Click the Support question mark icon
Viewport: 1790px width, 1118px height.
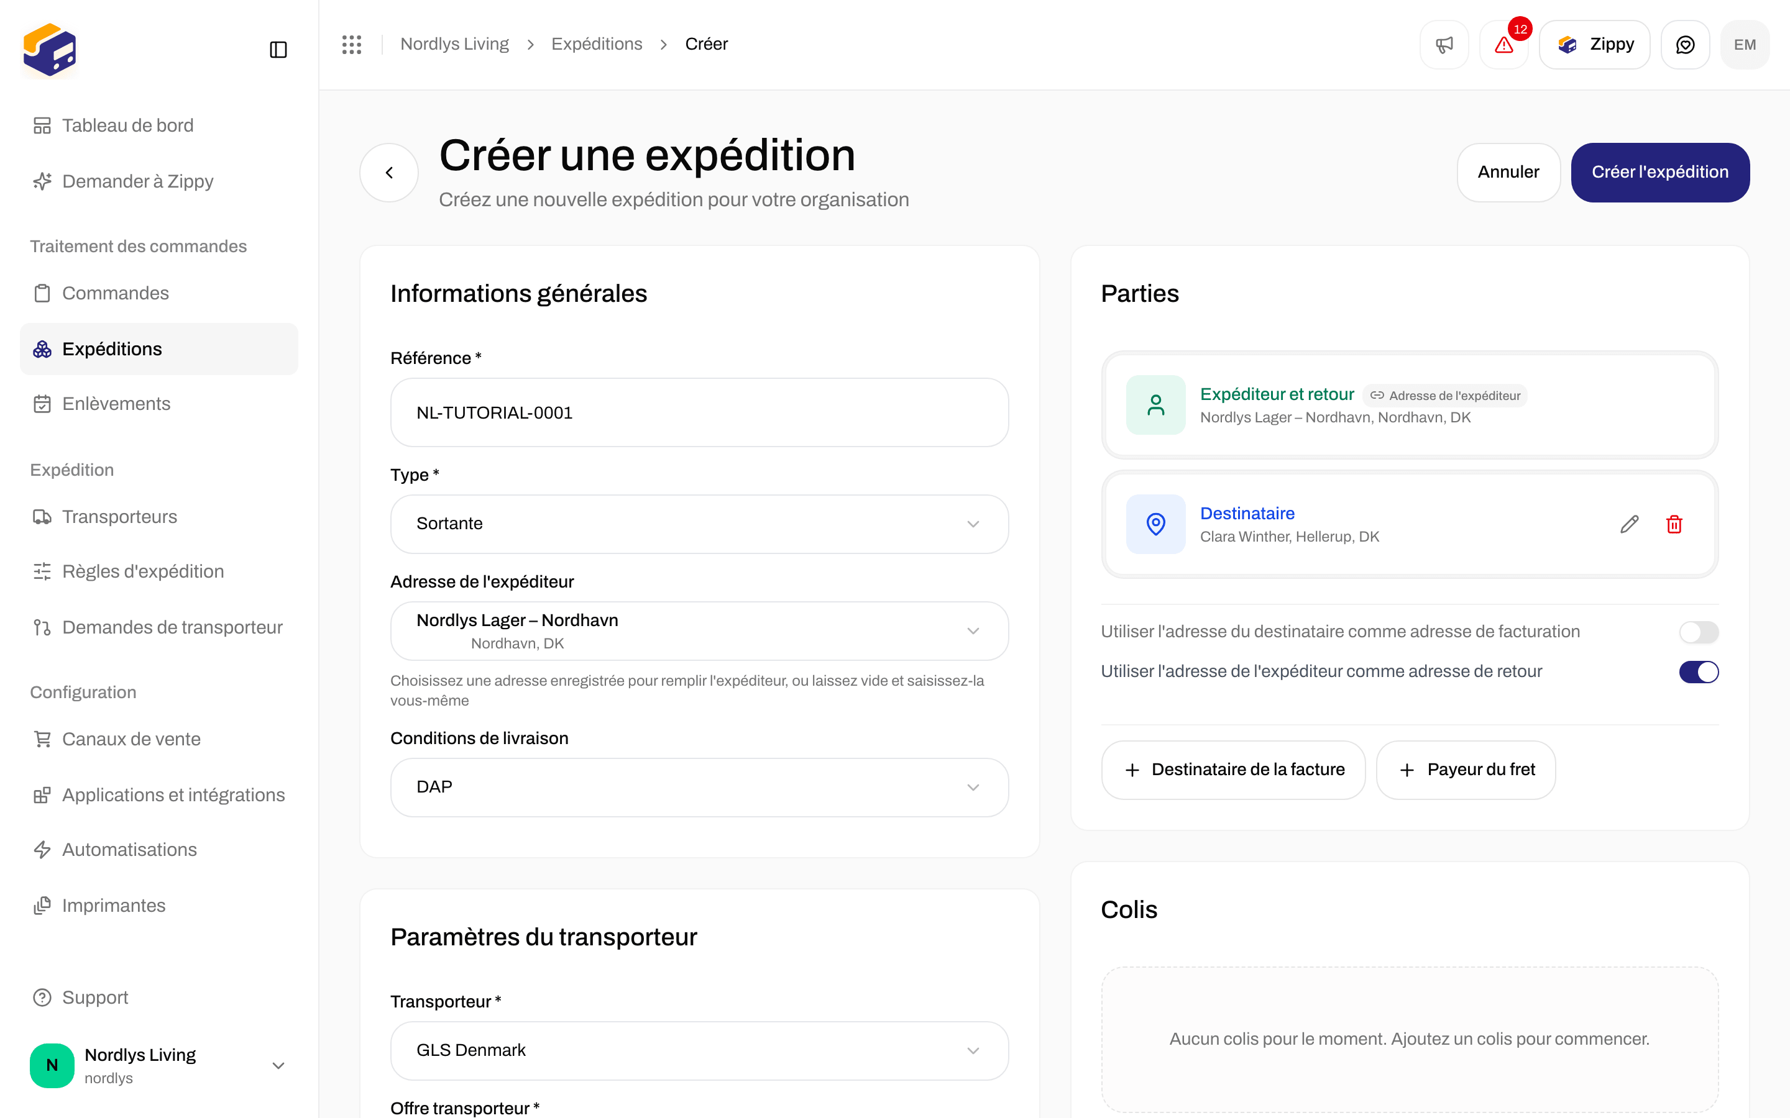point(42,998)
